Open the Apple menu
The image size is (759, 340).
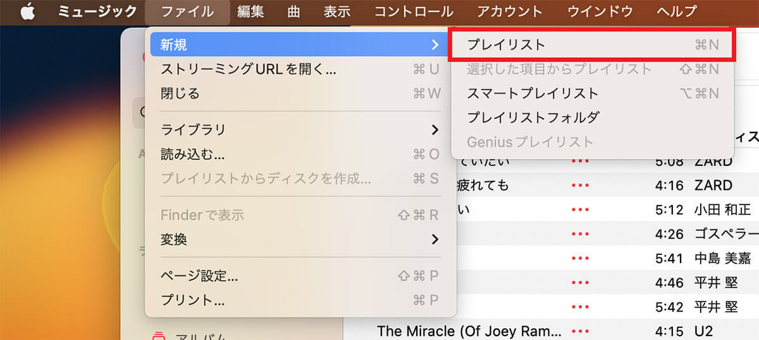pyautogui.click(x=27, y=11)
